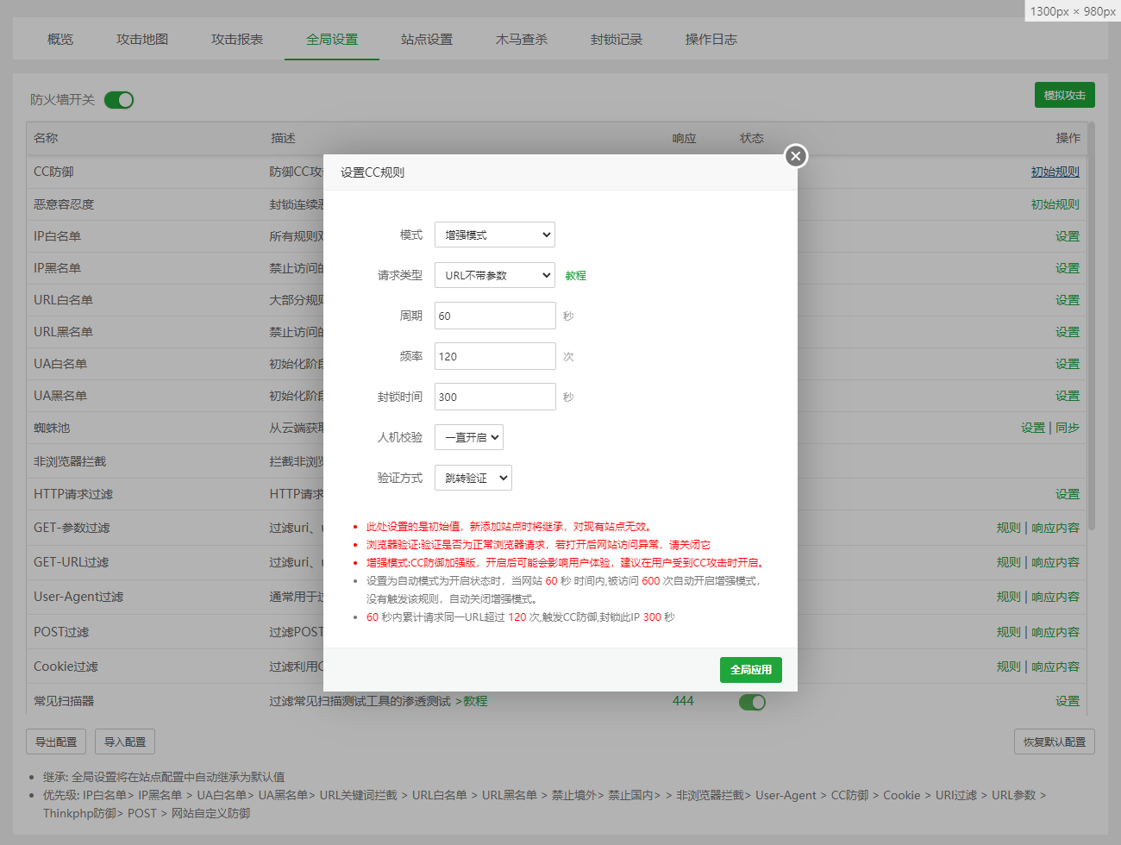Click the 同步 link in 蜘蛛池 row
The image size is (1121, 845).
pos(1067,428)
